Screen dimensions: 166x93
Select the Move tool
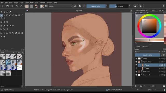tap(4, 22)
